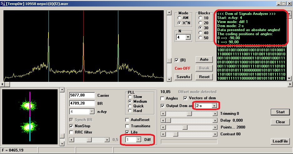
Task: Enable the RRC filter checkbox
Action: coord(71,132)
